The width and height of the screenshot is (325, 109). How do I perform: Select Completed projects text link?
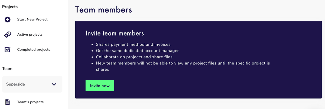click(34, 50)
